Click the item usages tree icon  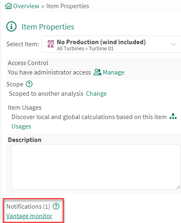pos(173,117)
